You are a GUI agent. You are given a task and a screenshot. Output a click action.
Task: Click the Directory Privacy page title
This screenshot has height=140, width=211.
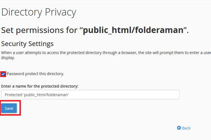[39, 12]
